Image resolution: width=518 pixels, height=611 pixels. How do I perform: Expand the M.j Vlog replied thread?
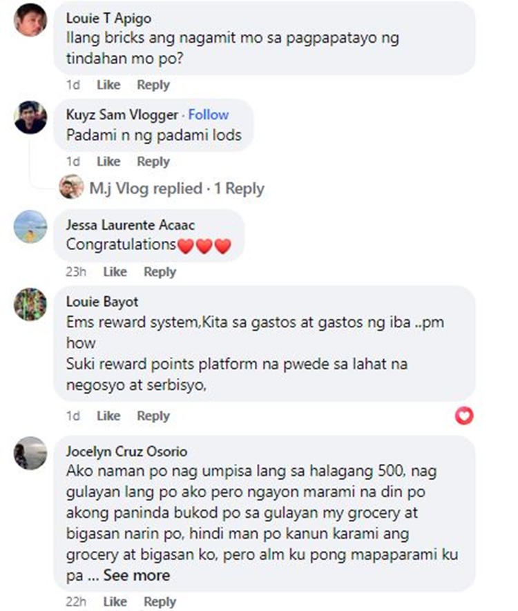(177, 188)
